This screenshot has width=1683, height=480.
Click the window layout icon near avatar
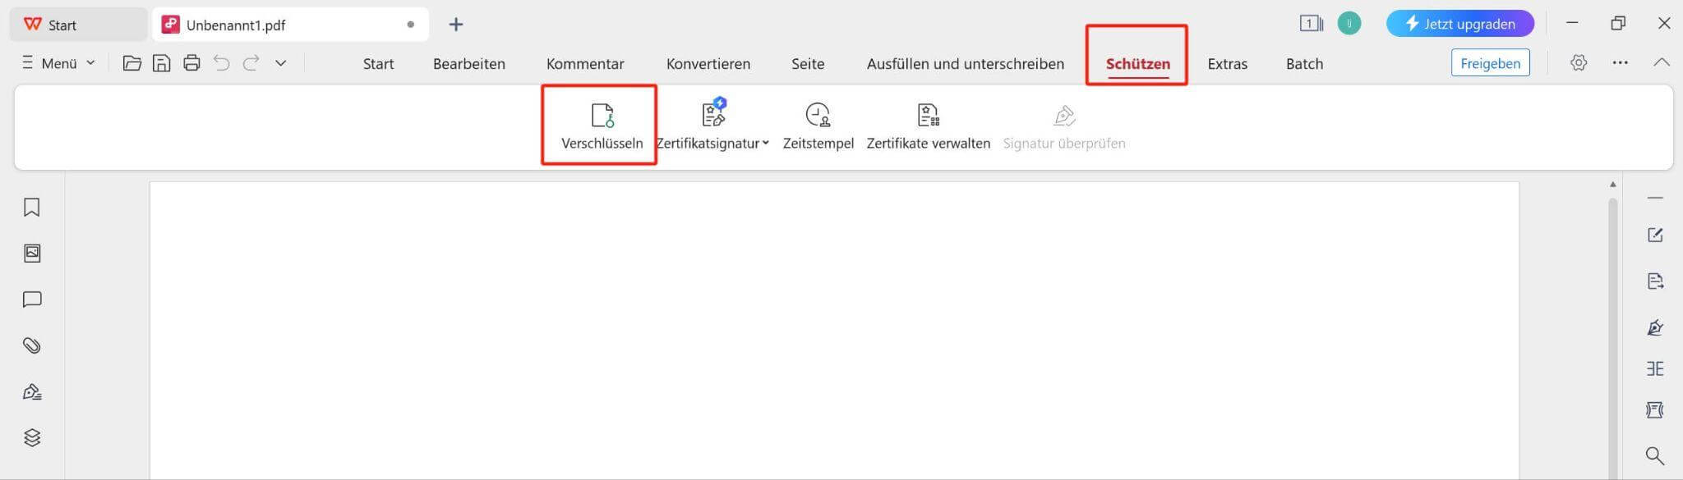pyautogui.click(x=1311, y=24)
